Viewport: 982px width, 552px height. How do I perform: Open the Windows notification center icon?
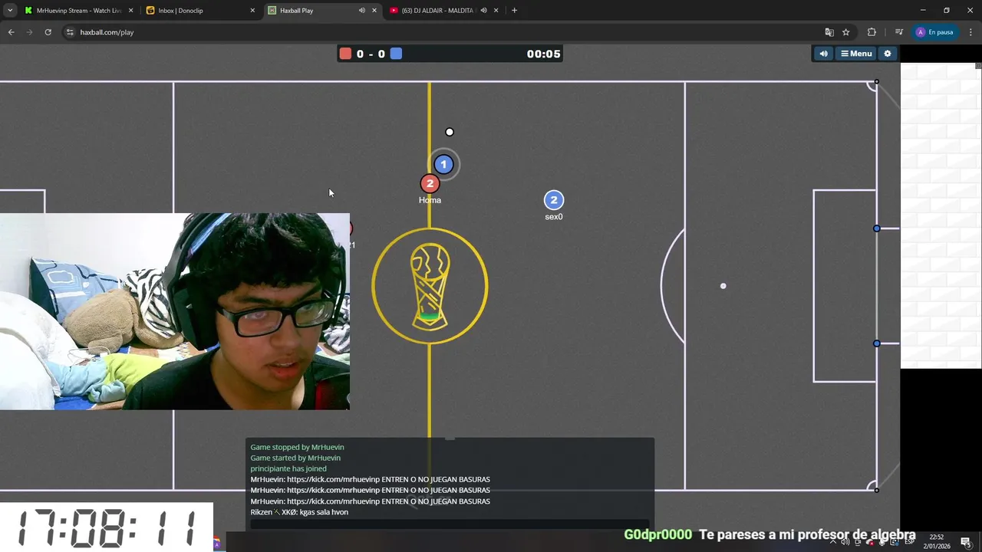coord(966,542)
